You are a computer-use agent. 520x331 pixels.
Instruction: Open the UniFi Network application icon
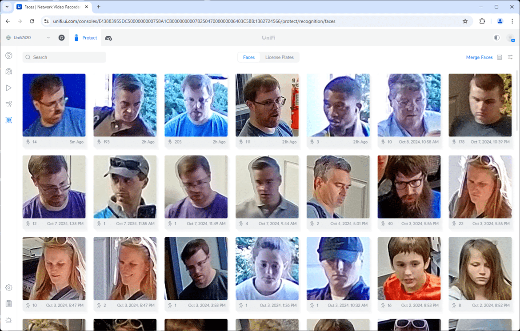click(x=62, y=38)
